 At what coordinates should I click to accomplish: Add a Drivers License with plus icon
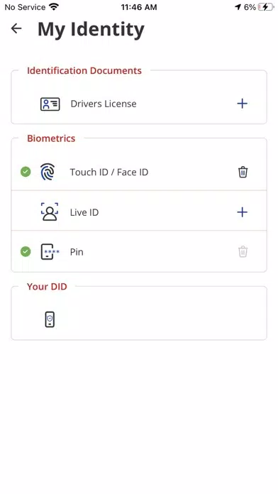click(x=242, y=104)
